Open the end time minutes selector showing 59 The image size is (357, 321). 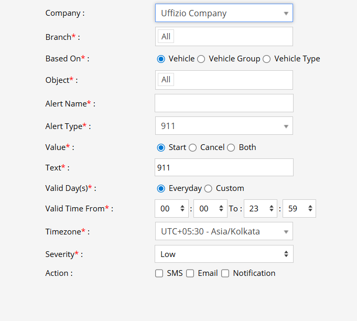click(x=299, y=209)
